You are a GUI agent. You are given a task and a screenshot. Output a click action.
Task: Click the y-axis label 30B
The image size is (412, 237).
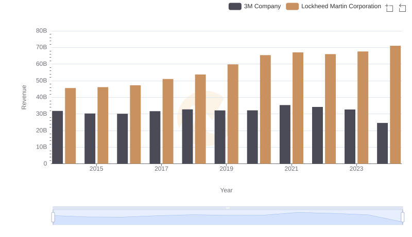42,114
